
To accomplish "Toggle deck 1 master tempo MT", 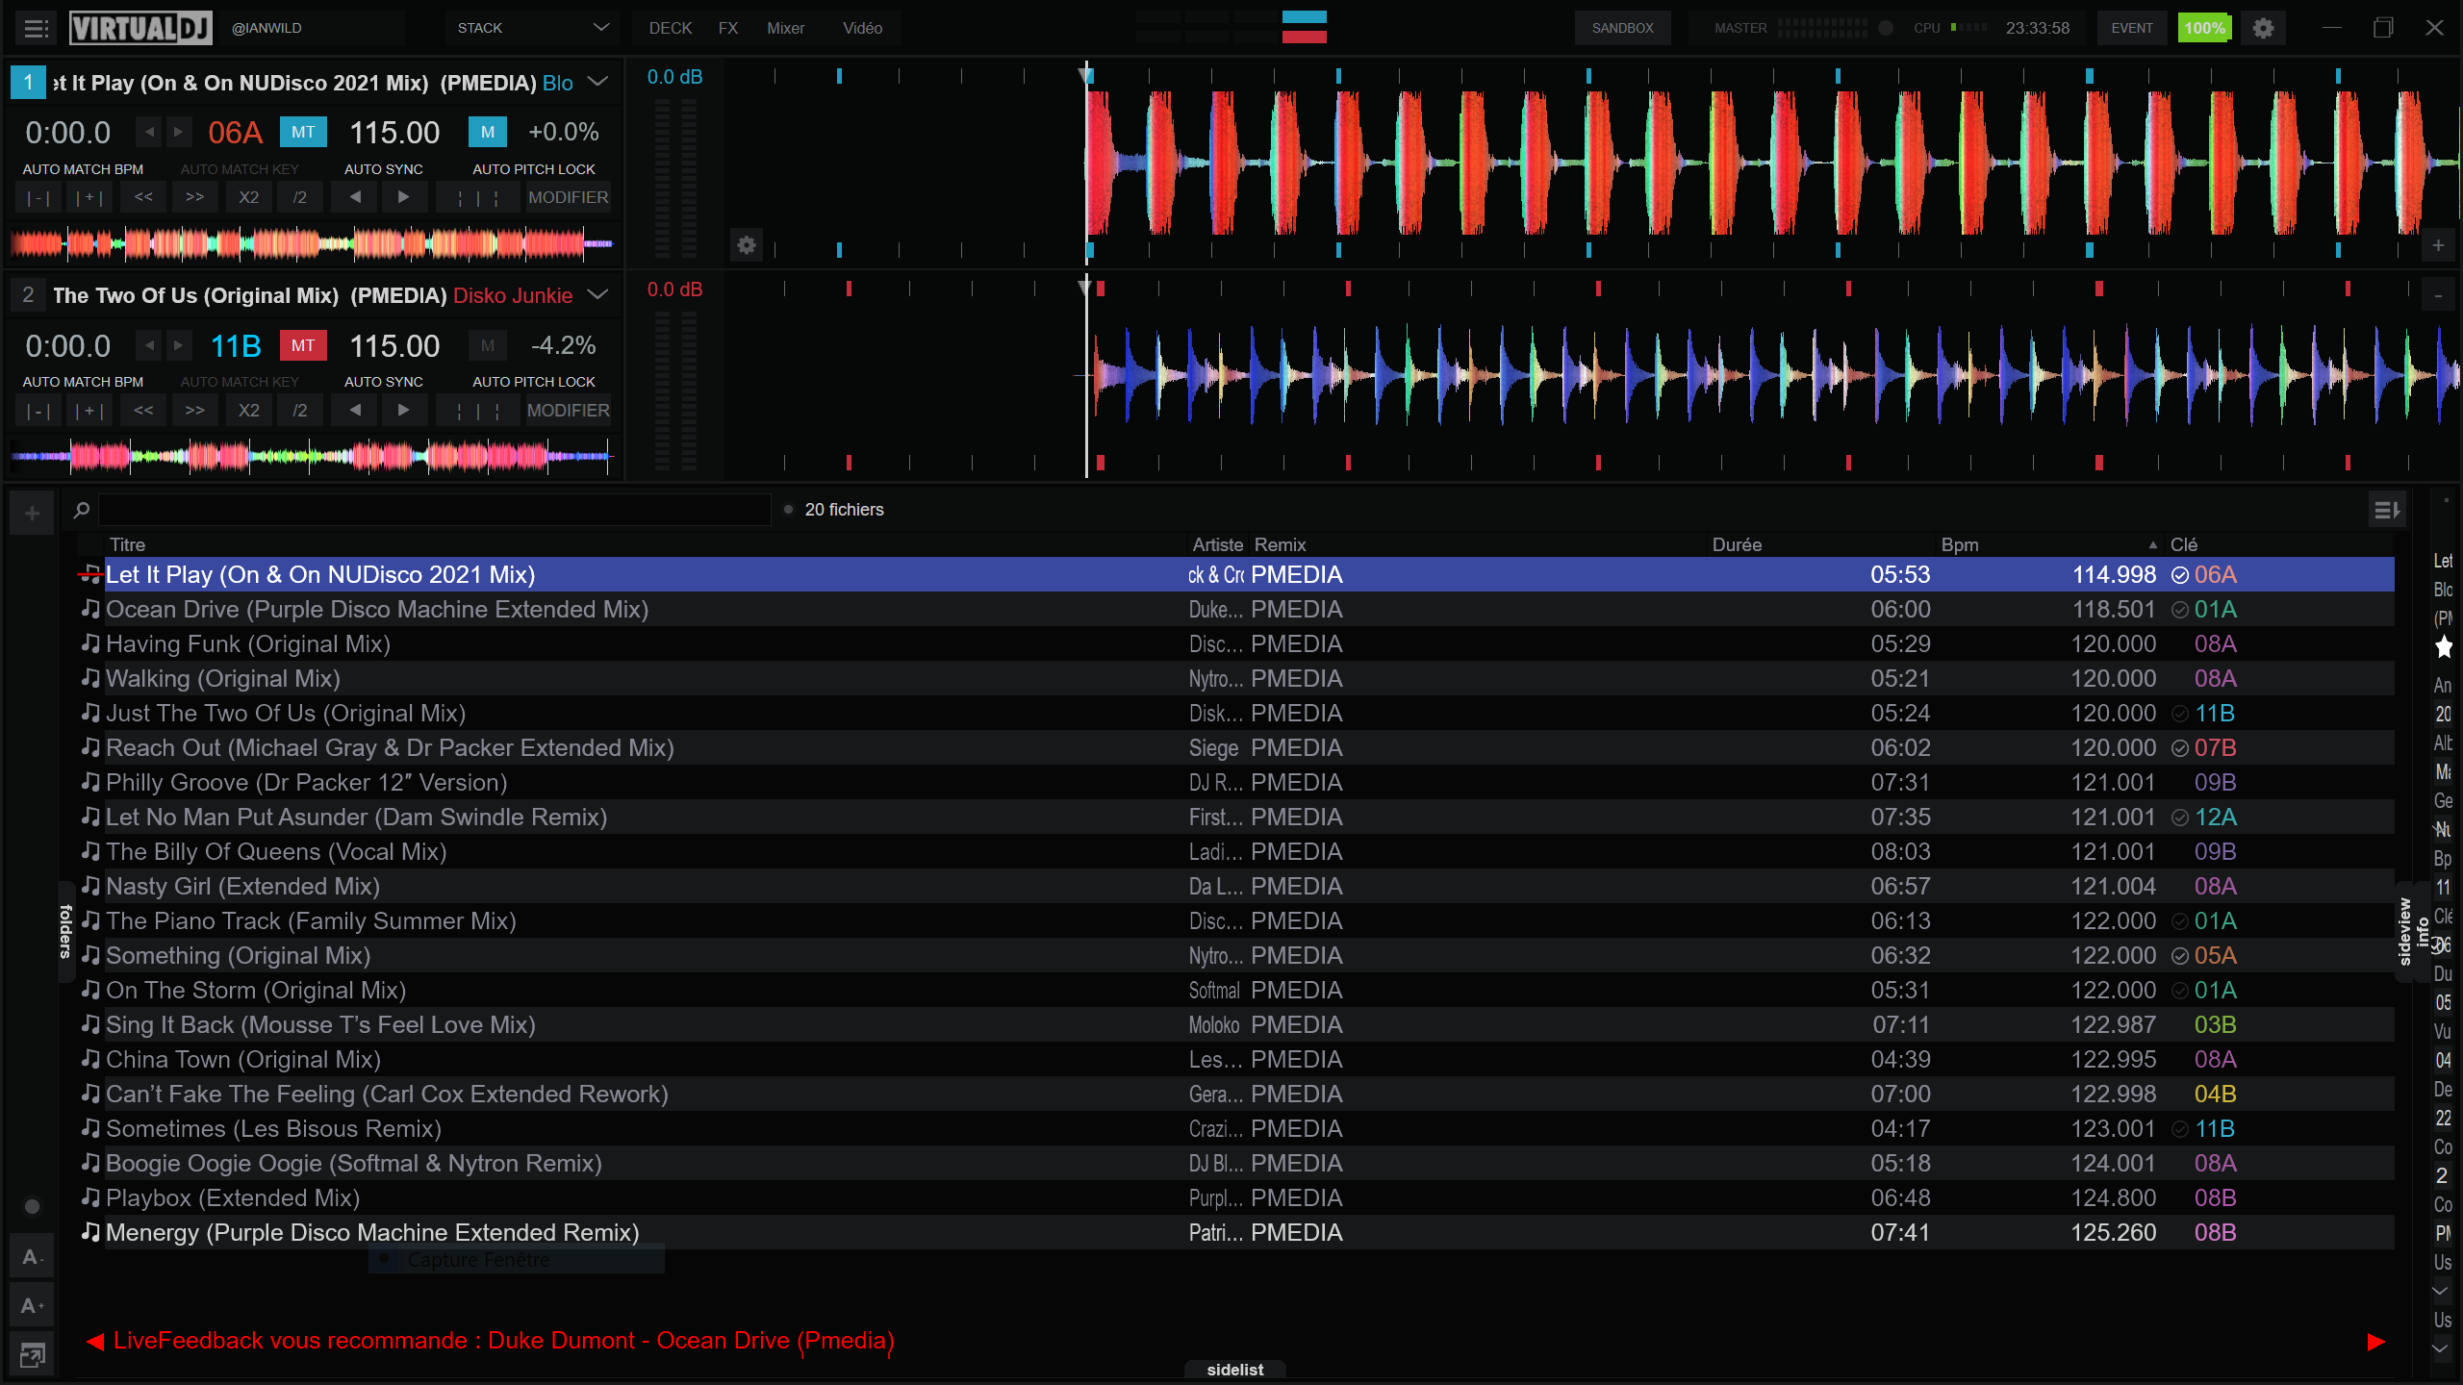I will [x=303, y=132].
